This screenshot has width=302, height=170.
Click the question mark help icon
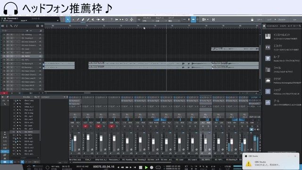tap(111, 19)
